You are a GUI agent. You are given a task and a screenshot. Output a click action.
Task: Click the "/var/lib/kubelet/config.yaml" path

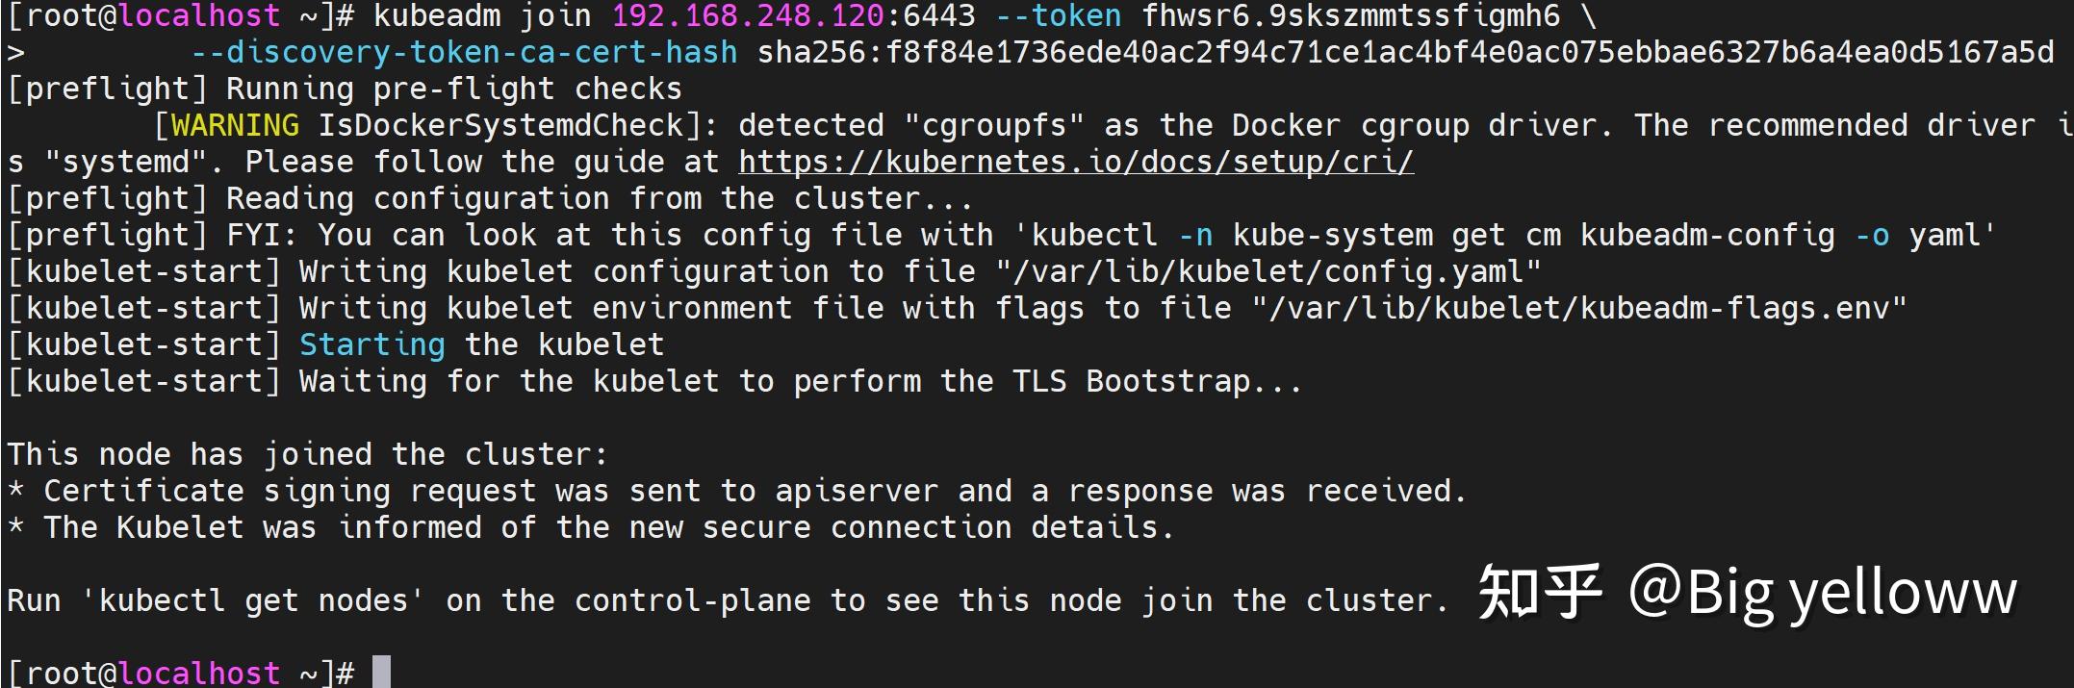point(1267,271)
